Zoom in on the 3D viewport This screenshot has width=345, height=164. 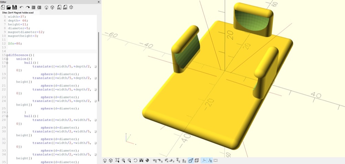pos(124,161)
